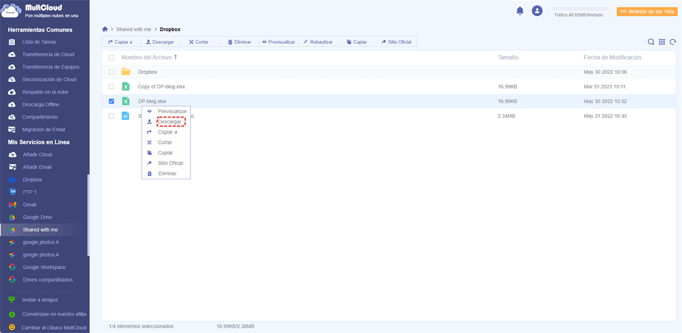Open Google Workspace service

coord(44,267)
